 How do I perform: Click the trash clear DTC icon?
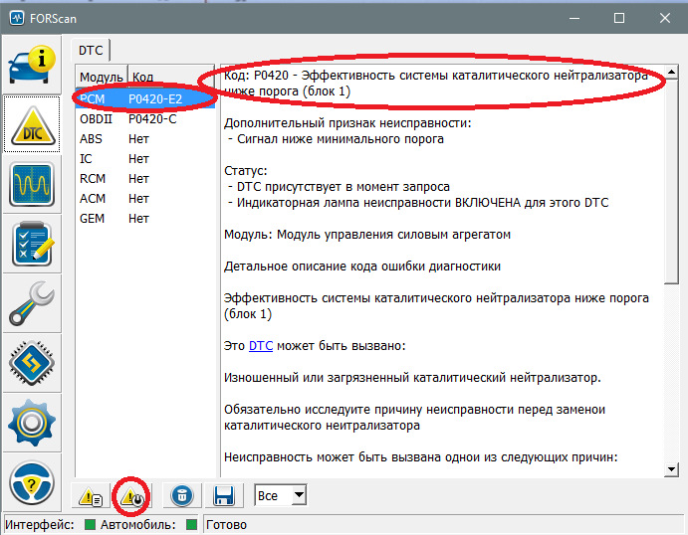(182, 496)
